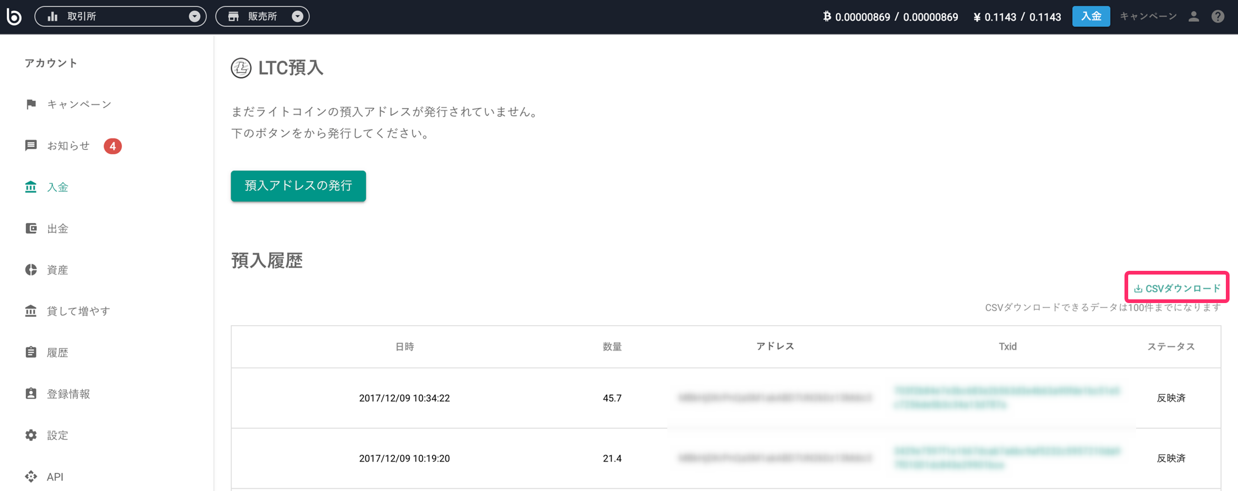This screenshot has height=491, width=1238.
Task: Open 貸して増やす in the sidebar
Action: click(79, 311)
